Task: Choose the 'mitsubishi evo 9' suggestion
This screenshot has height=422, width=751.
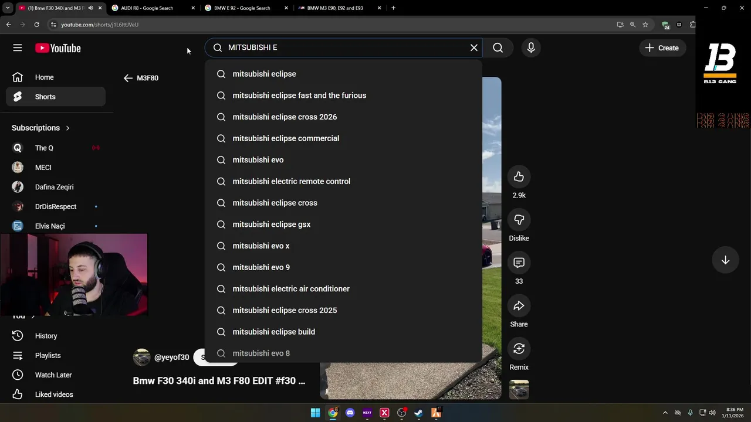Action: click(343, 267)
